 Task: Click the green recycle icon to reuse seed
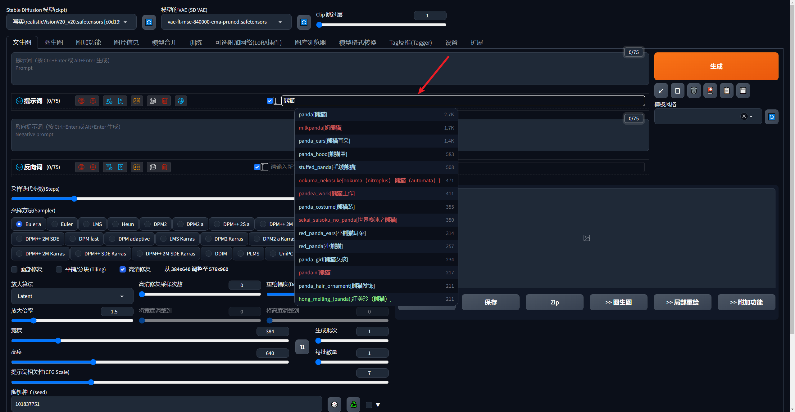pos(353,404)
